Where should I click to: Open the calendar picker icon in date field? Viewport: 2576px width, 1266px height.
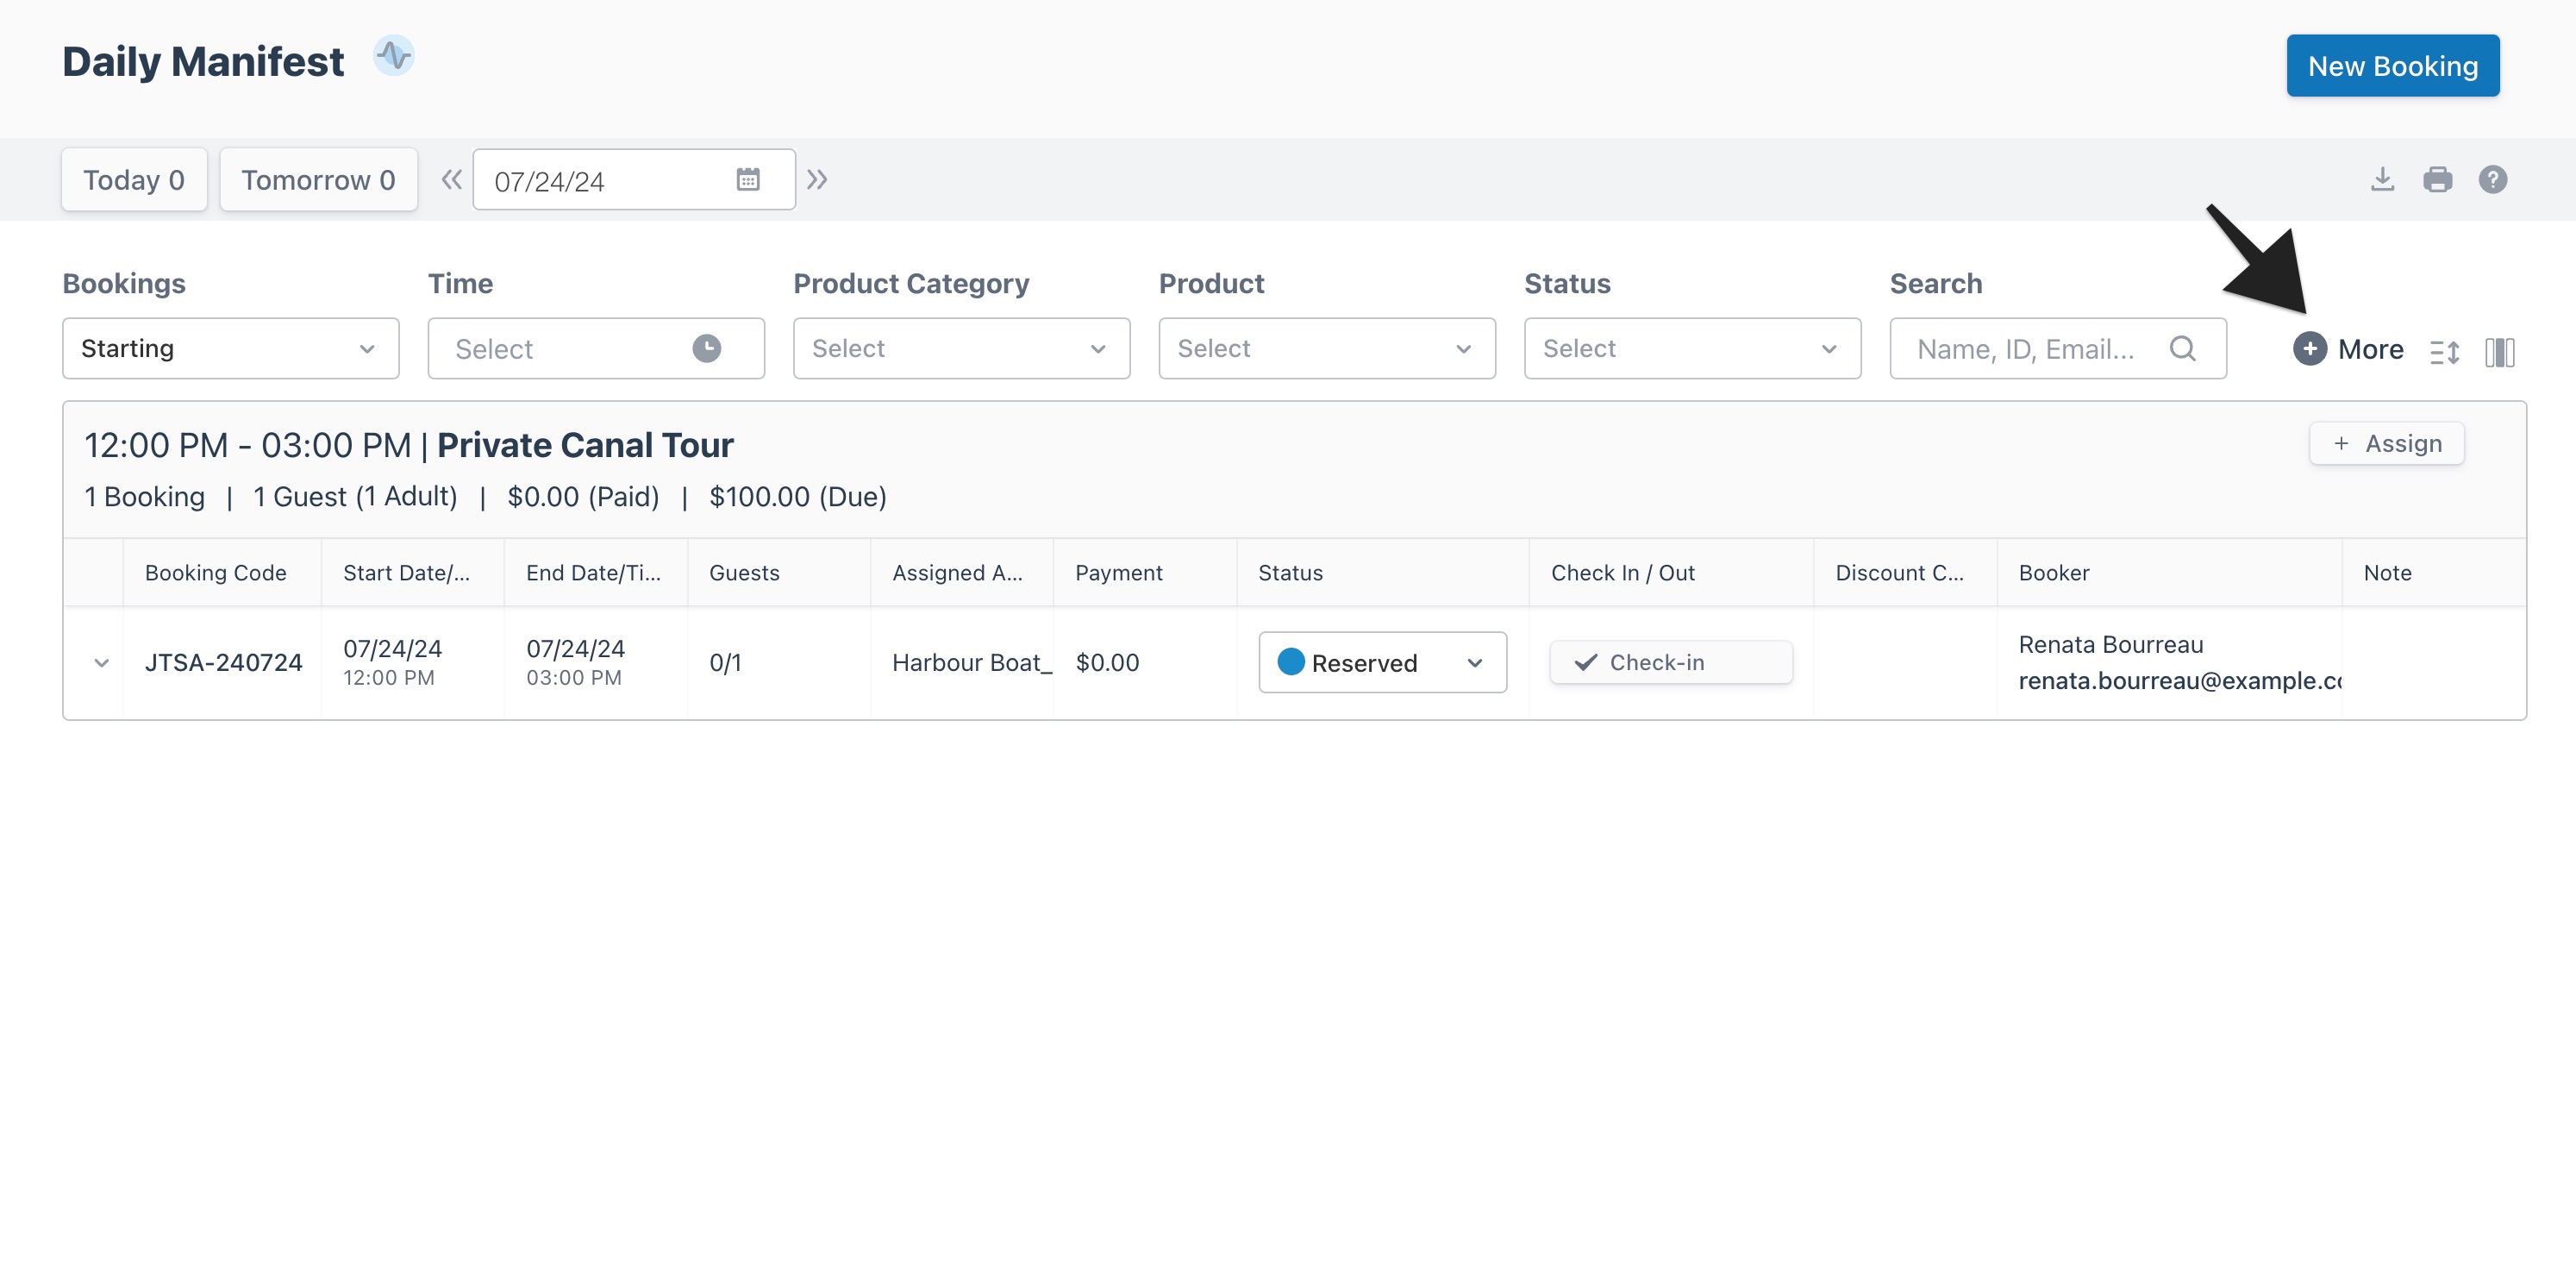point(748,180)
